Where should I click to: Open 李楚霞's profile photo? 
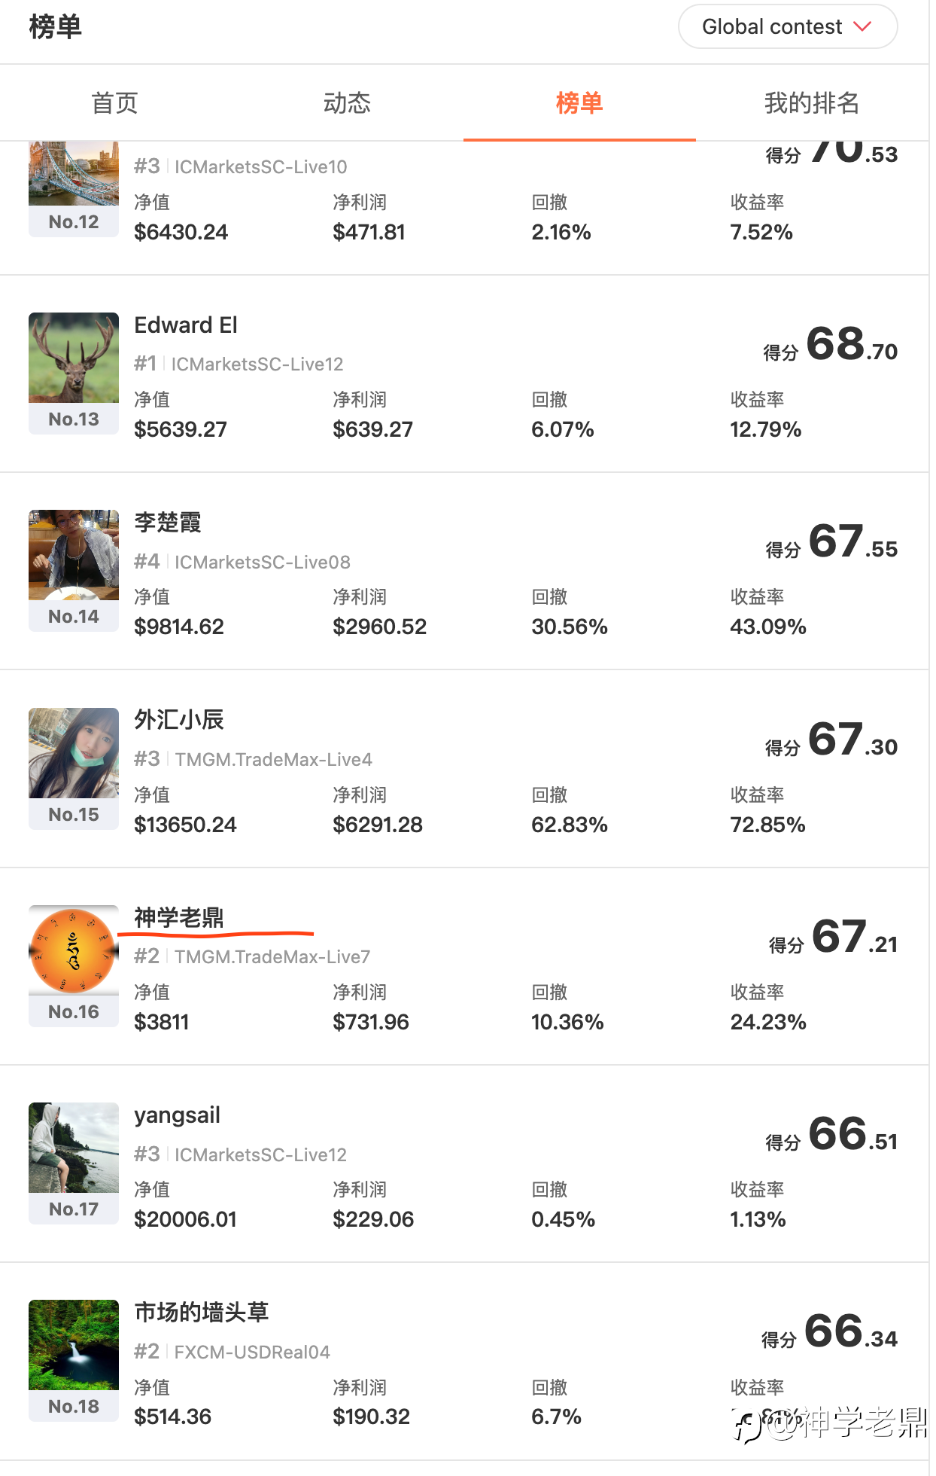[74, 555]
